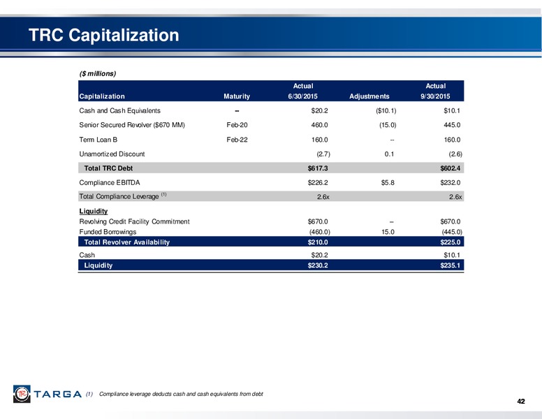Click the '(15.0)' adjustment value
Screen dimensions: 542x419
tap(388, 125)
